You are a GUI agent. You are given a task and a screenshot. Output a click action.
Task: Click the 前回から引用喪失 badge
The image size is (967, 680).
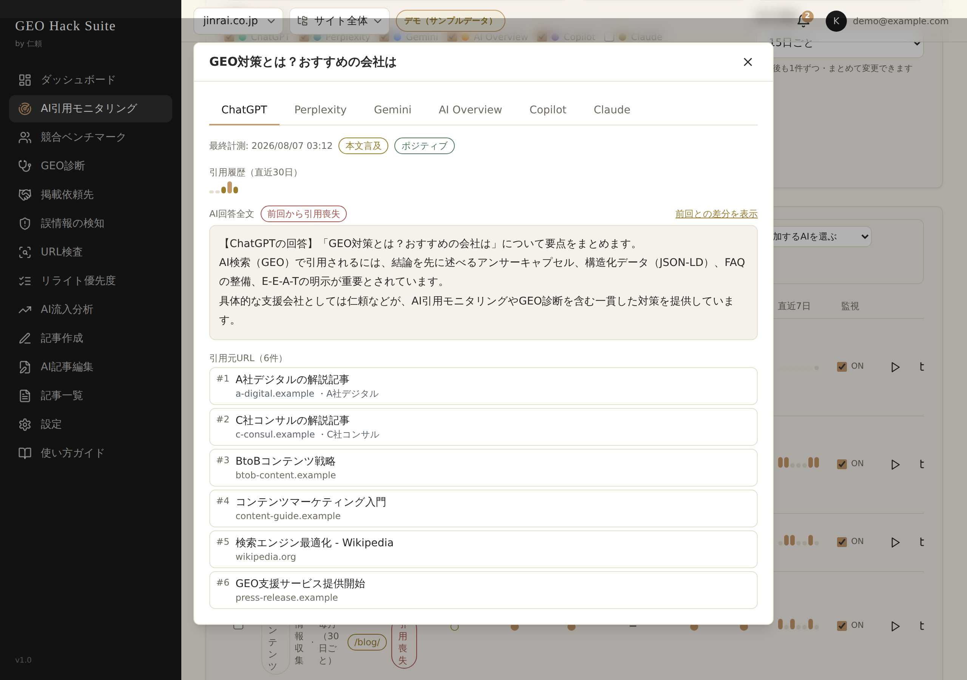click(x=303, y=213)
